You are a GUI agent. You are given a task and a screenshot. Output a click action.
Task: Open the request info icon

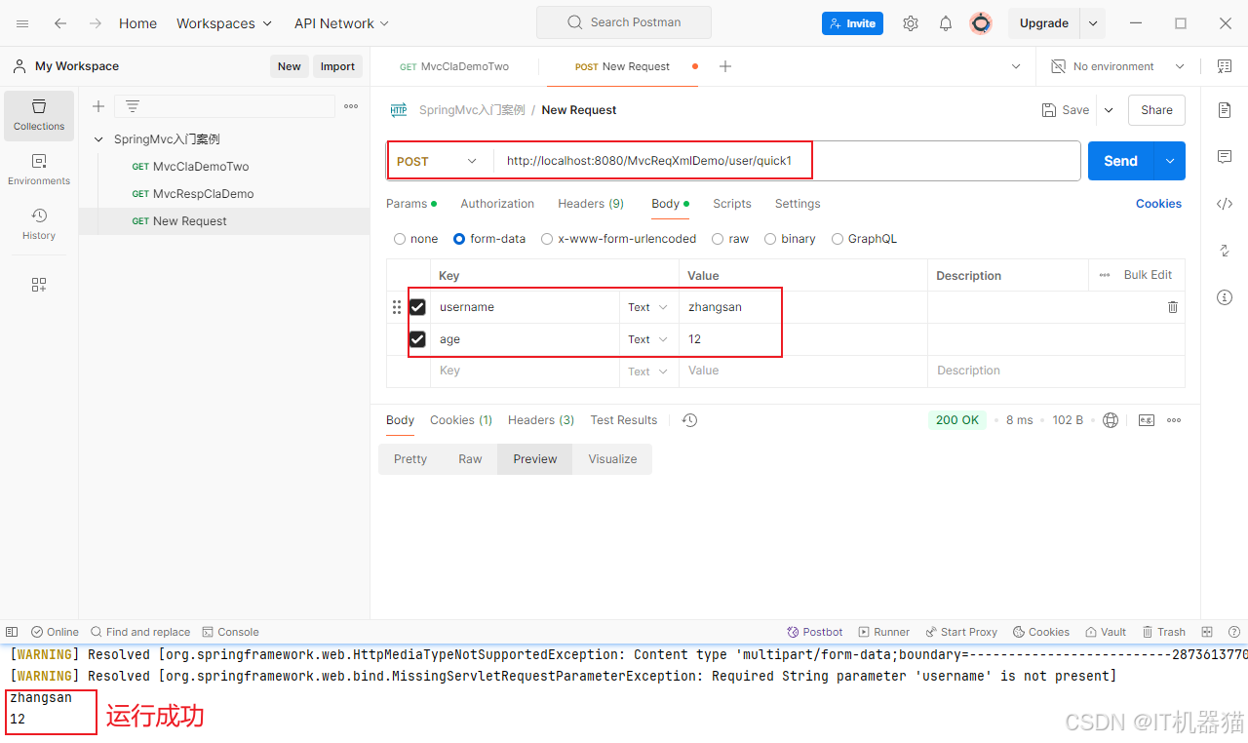click(1225, 297)
